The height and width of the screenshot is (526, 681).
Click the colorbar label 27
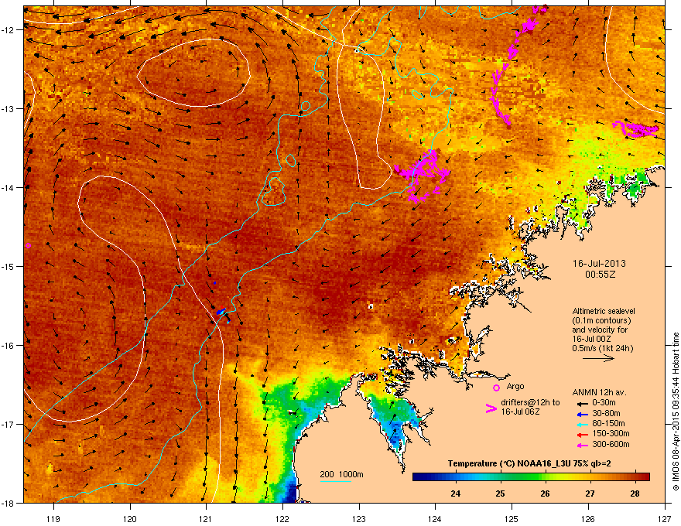click(590, 494)
